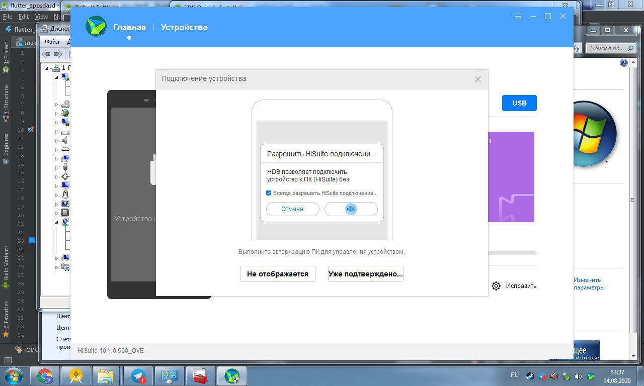
Task: Open the Edit menu in Android Studio
Action: [24, 17]
